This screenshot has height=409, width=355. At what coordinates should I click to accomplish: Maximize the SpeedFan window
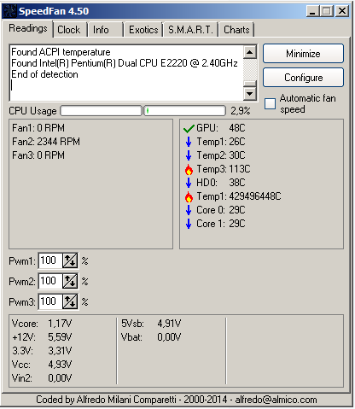coord(327,11)
